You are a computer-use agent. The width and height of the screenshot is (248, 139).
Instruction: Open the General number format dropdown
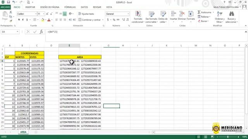tap(128, 14)
